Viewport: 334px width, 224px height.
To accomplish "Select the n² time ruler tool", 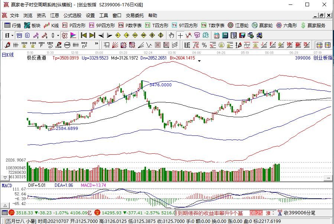I will [84, 45].
